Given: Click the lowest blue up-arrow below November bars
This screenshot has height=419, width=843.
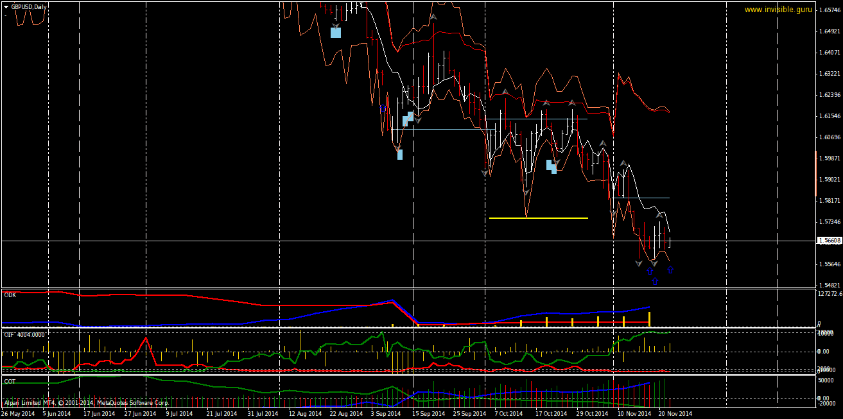Looking at the screenshot, I should tap(654, 281).
